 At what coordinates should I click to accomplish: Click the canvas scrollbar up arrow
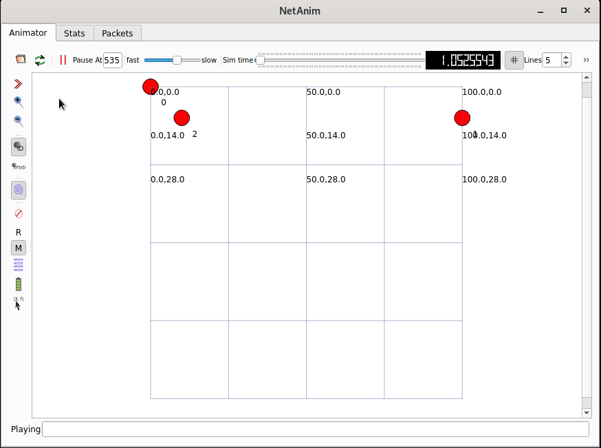(x=587, y=78)
